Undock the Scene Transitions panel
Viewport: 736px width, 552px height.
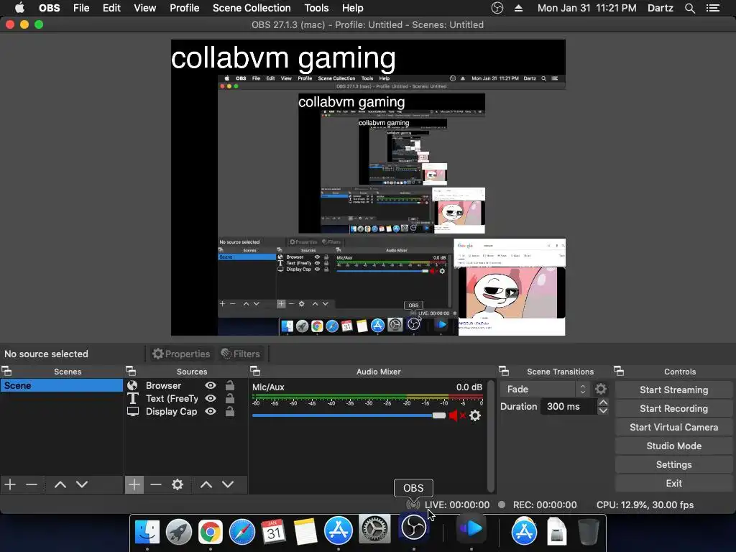[504, 372]
